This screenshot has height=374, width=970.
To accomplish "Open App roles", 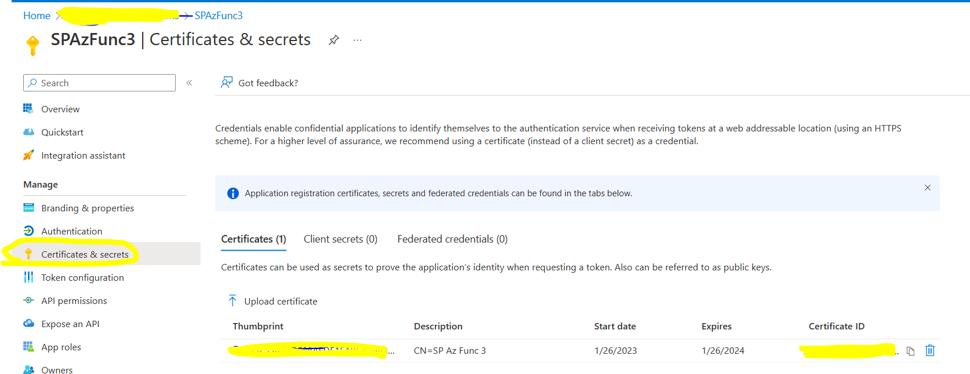I will [x=61, y=347].
